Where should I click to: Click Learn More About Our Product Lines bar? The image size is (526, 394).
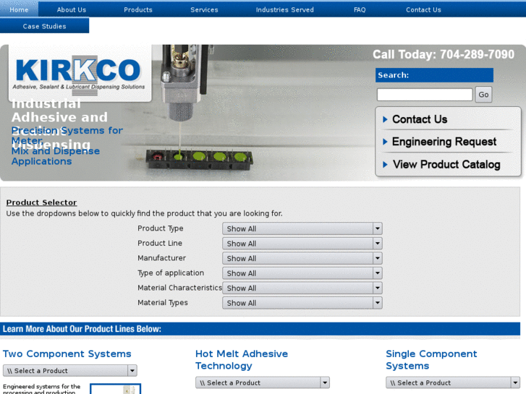point(260,329)
